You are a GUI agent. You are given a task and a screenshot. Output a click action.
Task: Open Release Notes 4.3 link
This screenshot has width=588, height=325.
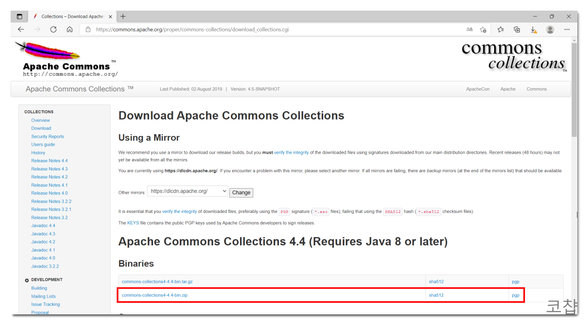[50, 169]
